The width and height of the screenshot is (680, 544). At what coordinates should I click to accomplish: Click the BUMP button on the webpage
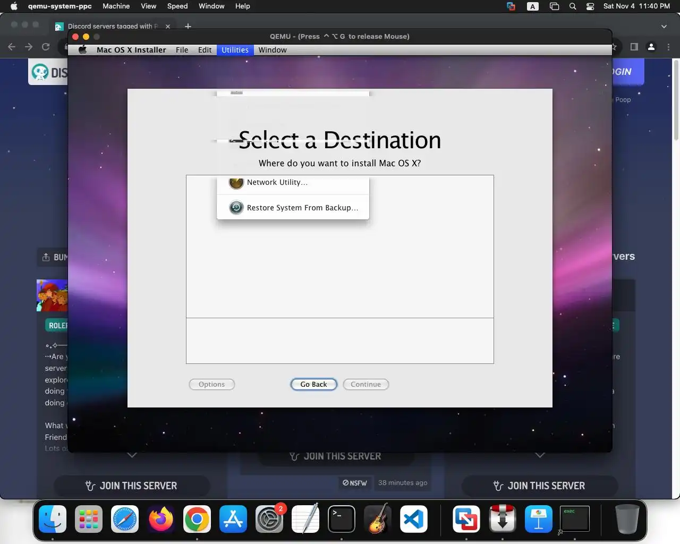pyautogui.click(x=53, y=257)
